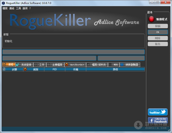Screen dimensions: 172x133
Task: Click the registry icon on the 系統登錄 tab
Action: pos(17,65)
